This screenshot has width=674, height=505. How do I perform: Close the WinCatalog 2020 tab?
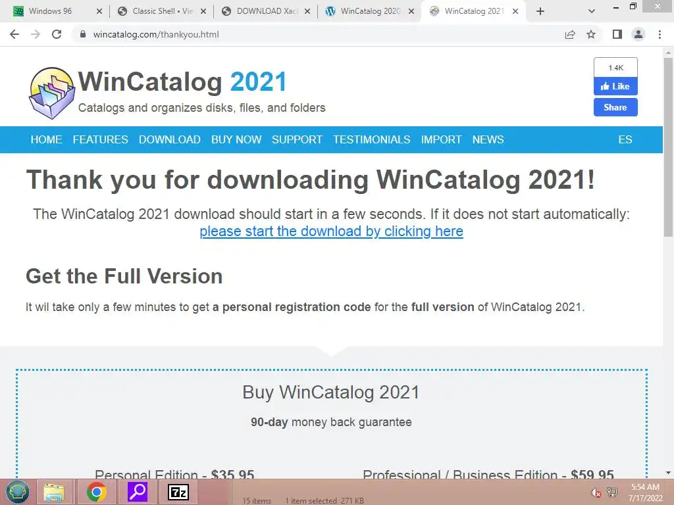411,11
